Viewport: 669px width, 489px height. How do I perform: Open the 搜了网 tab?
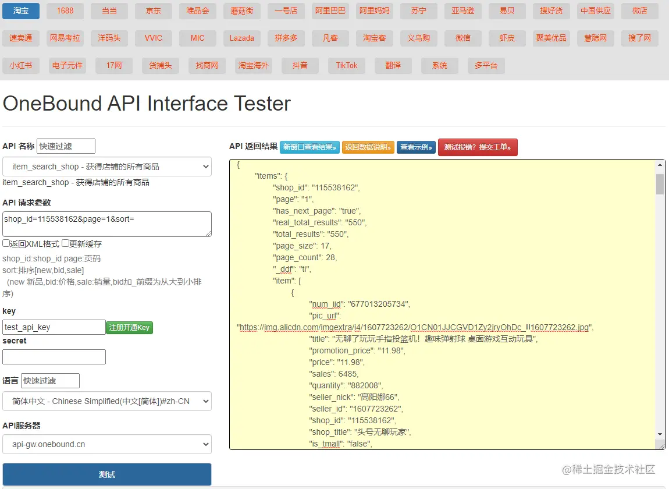639,38
